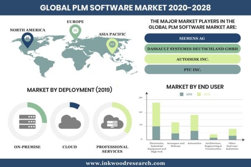Select the Professional Services cloud-server icon
Viewport: 251px width, 167px height.
(112, 121)
